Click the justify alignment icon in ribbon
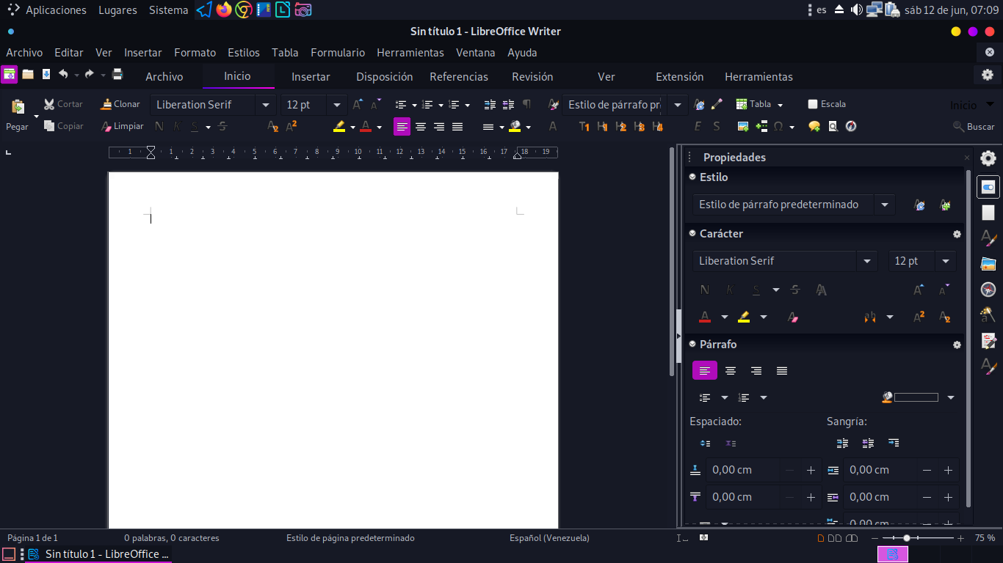 click(x=457, y=127)
